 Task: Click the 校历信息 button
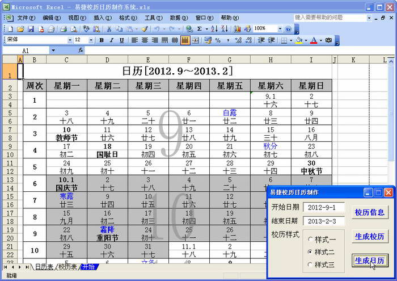tap(370, 212)
